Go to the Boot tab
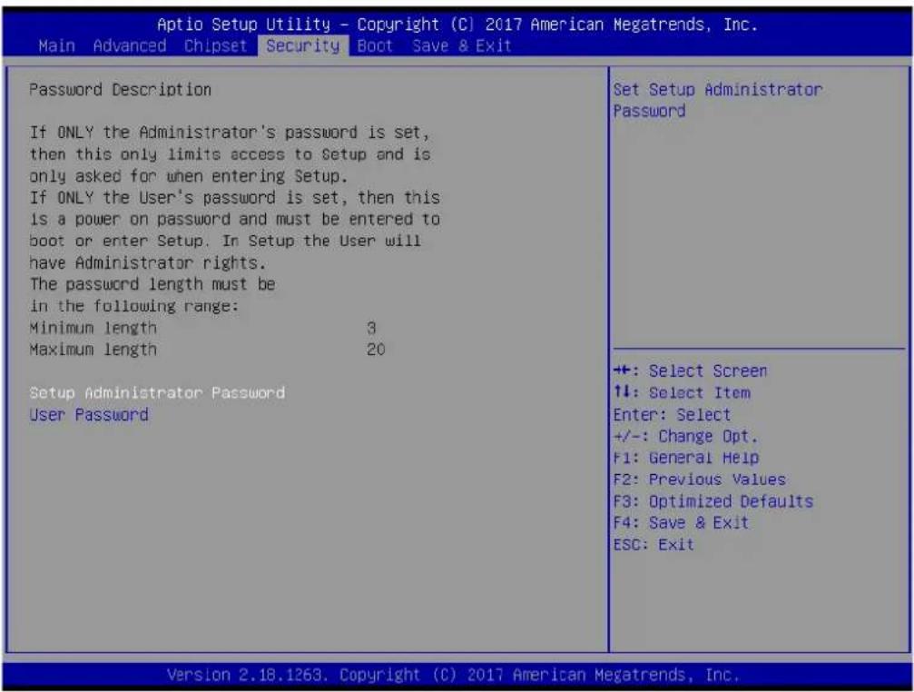The height and width of the screenshot is (692, 914). click(x=375, y=46)
